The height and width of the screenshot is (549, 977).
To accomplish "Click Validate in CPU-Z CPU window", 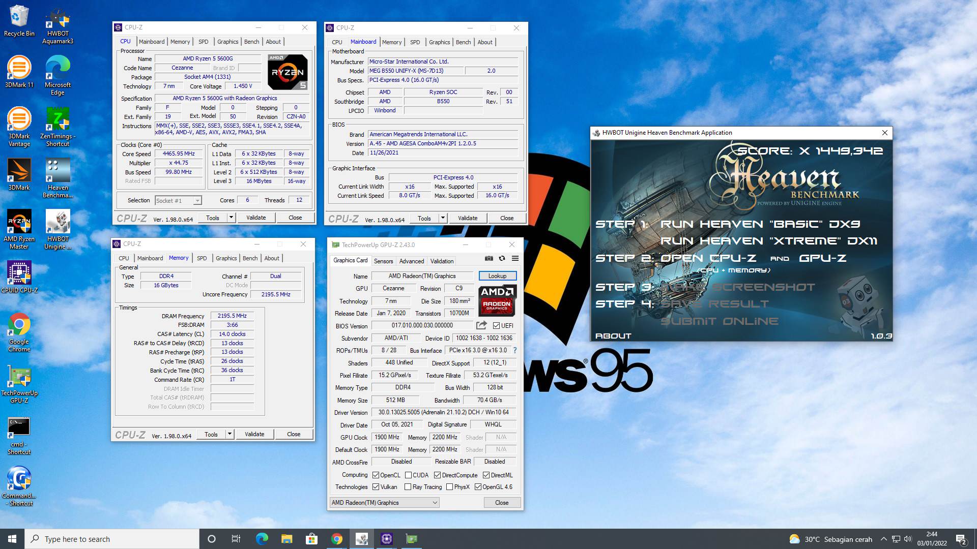I will (x=256, y=218).
